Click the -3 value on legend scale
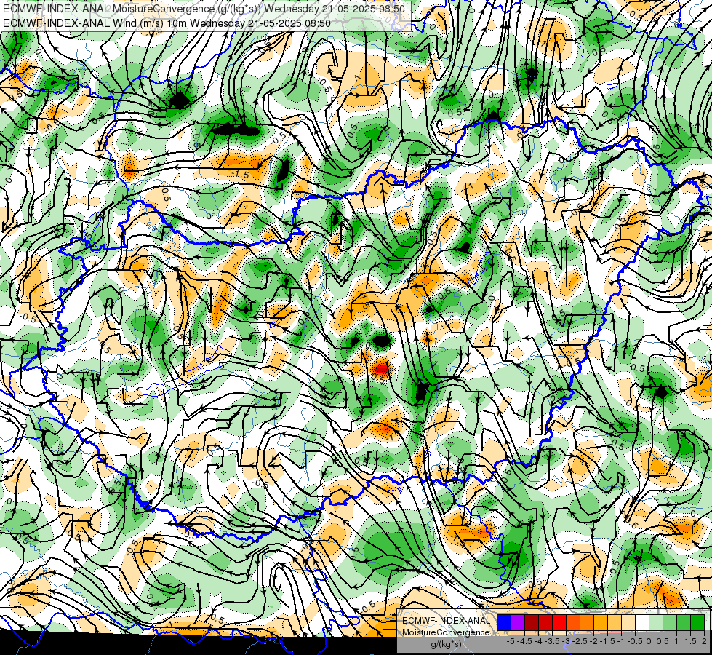The image size is (712, 655). (566, 641)
